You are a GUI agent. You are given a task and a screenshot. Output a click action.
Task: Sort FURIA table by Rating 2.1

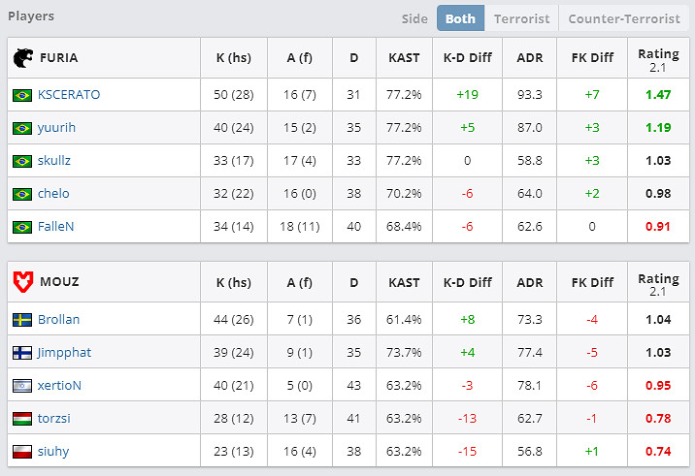[x=659, y=58]
